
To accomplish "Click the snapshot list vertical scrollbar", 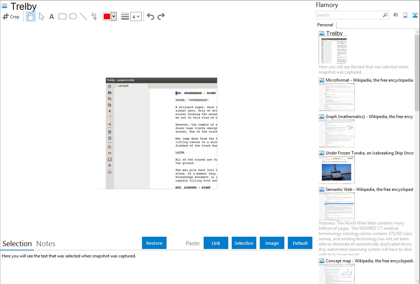I will point(417,72).
